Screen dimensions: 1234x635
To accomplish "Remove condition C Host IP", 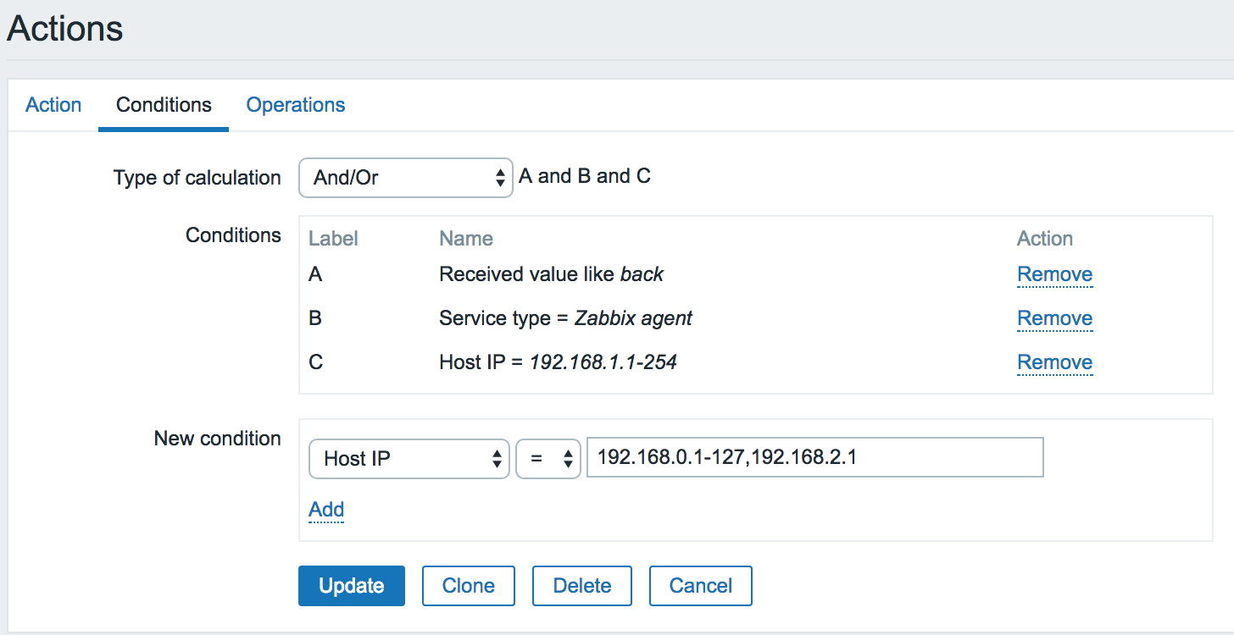I will 1054,362.
